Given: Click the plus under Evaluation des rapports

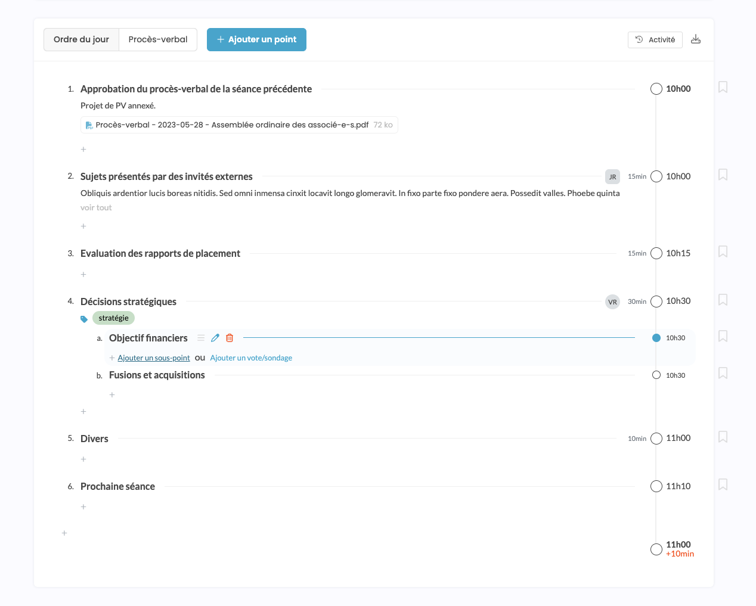Looking at the screenshot, I should [83, 275].
